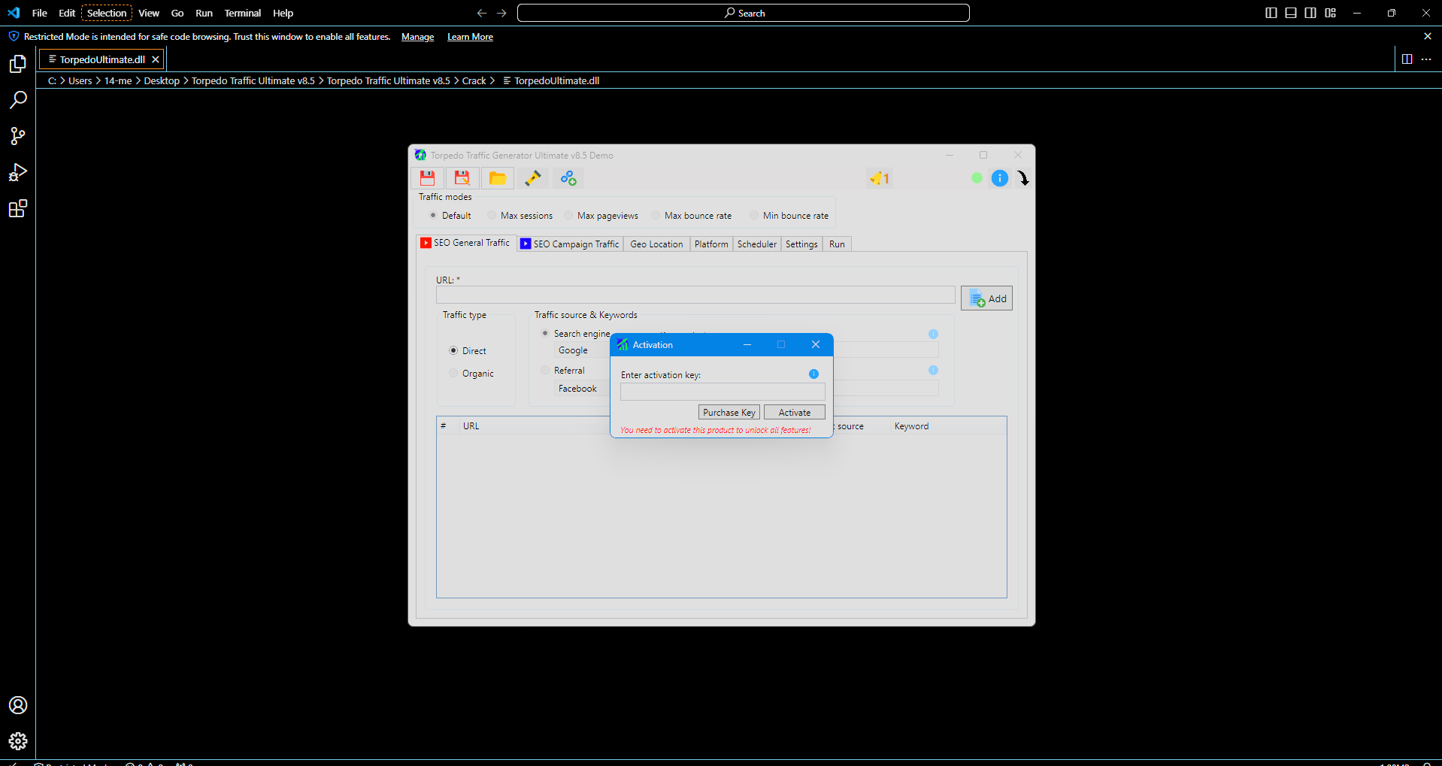The image size is (1442, 766).
Task: Expand the 14-me breadcrumb
Action: [x=118, y=81]
